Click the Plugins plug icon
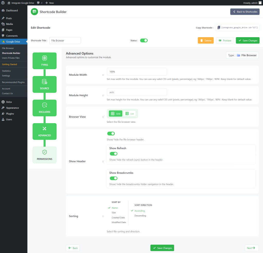Screen dimensions: 263x253 pyautogui.click(x=3, y=114)
